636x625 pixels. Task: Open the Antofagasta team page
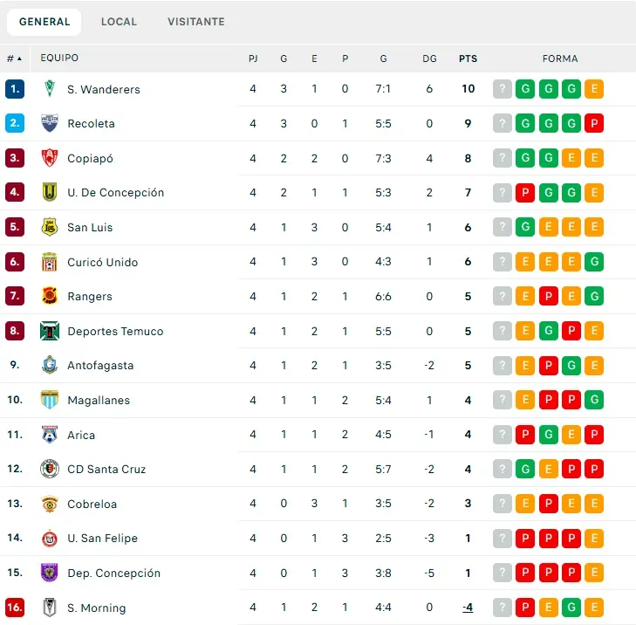[100, 366]
